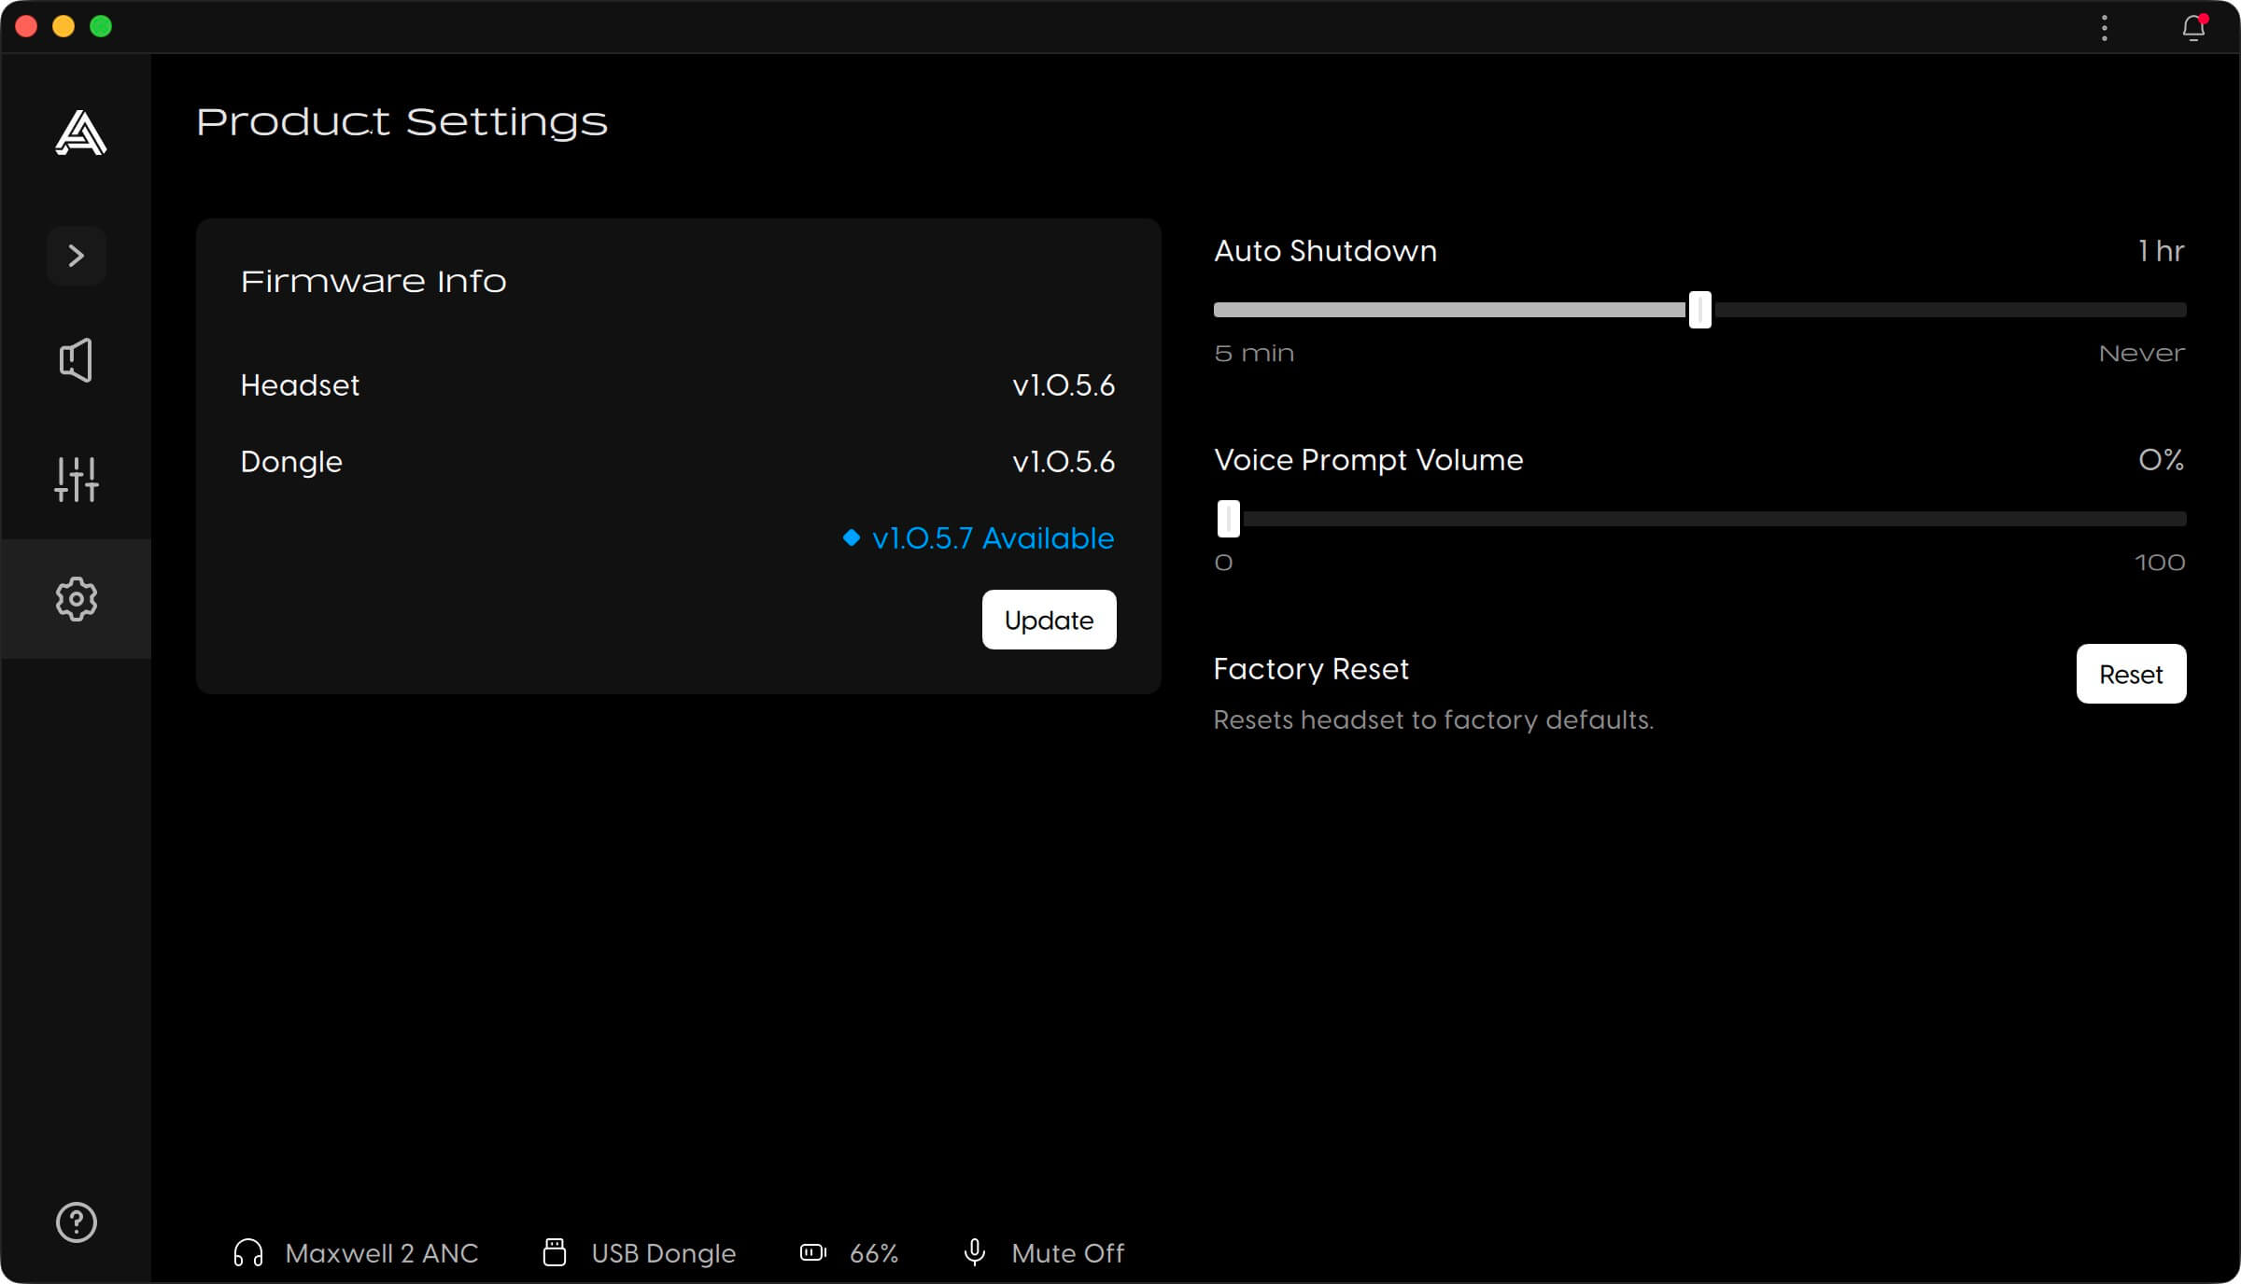Click the Auto Shutdown slider handle
Viewport: 2241px width, 1284px height.
click(1700, 310)
